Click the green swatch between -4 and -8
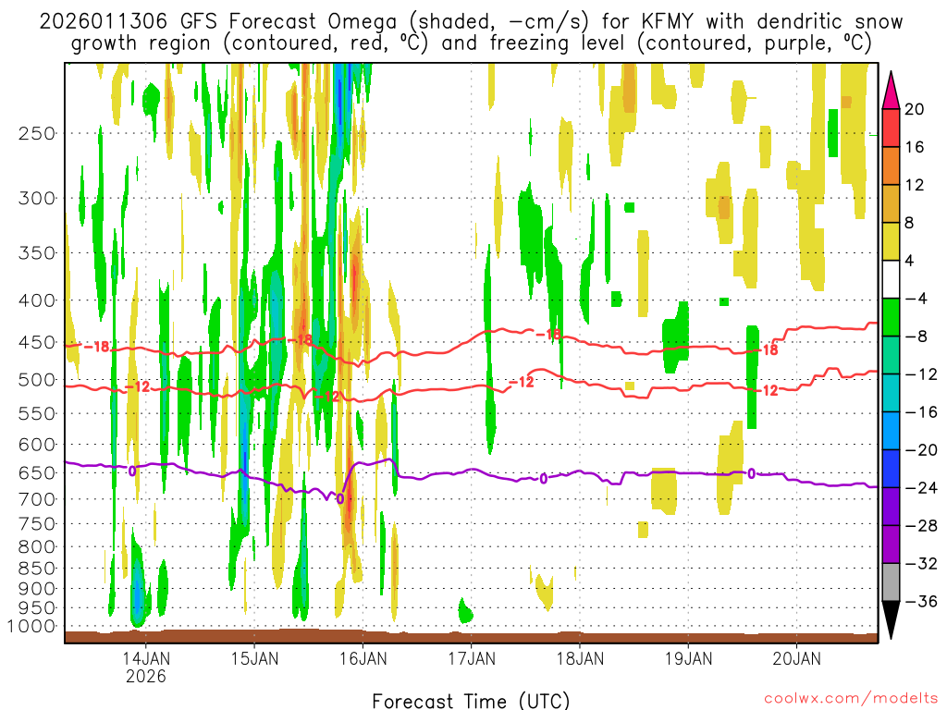Image resolution: width=947 pixels, height=710 pixels. (x=891, y=317)
